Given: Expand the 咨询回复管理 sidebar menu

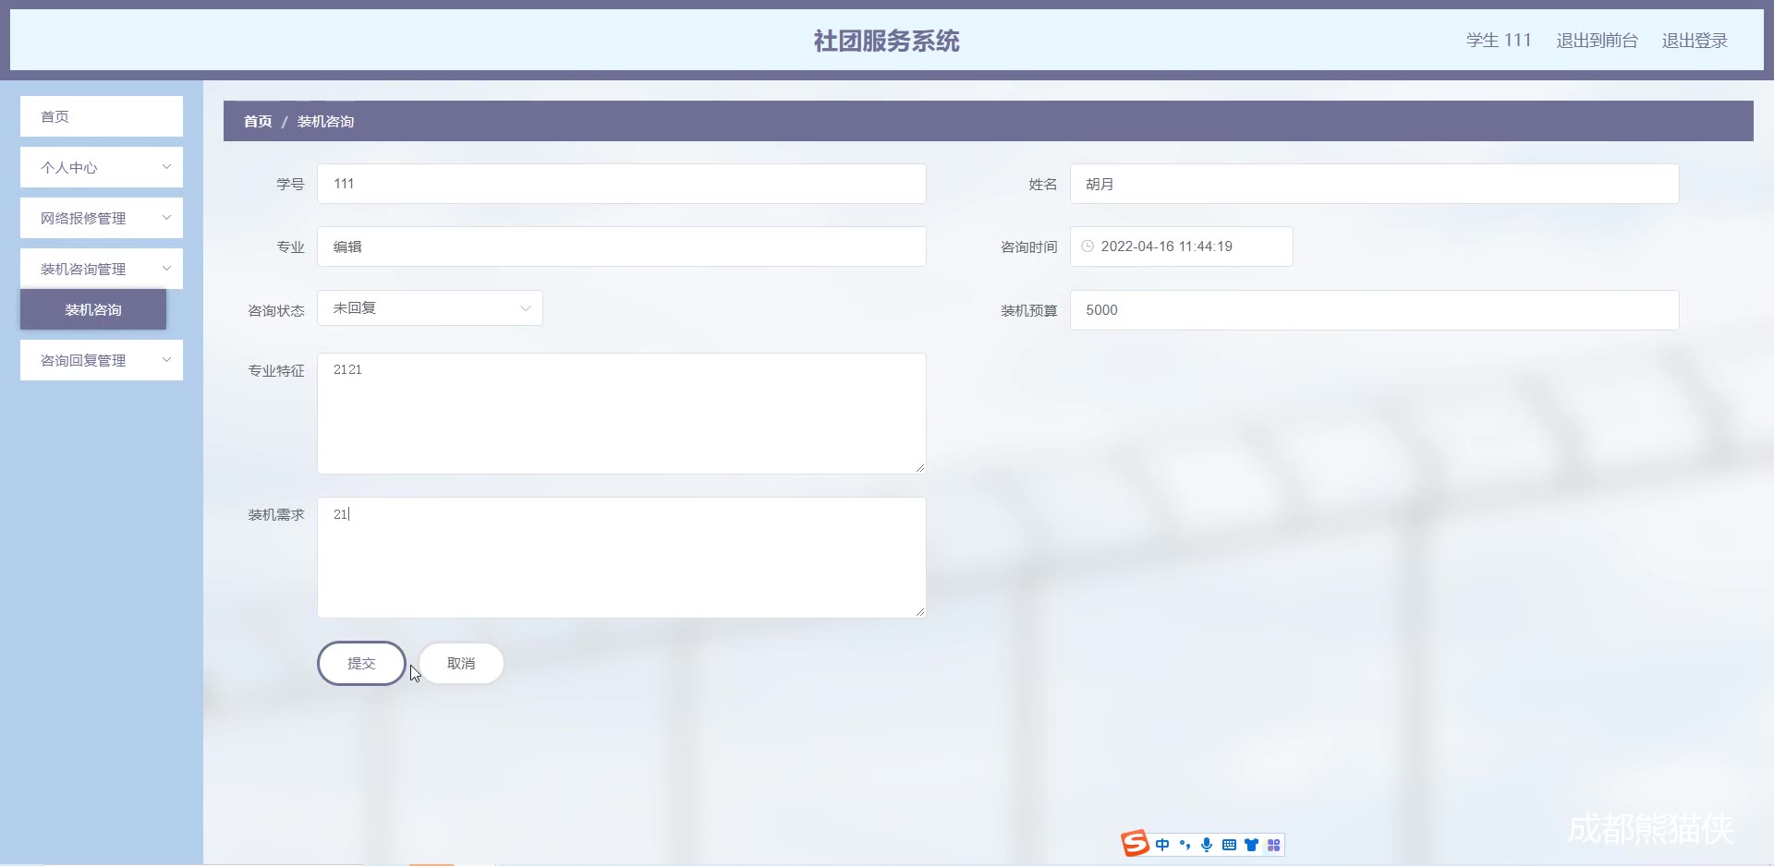Looking at the screenshot, I should [102, 360].
